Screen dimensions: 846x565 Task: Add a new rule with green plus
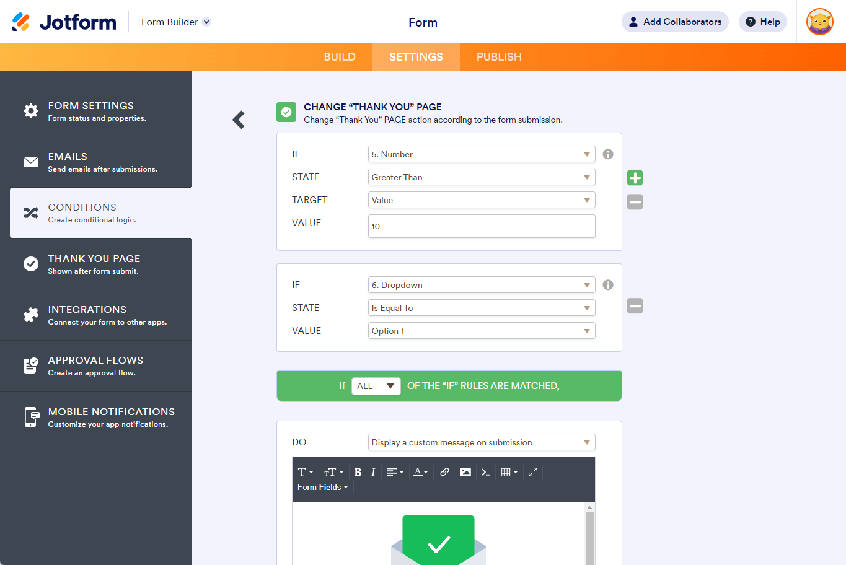[x=635, y=178]
